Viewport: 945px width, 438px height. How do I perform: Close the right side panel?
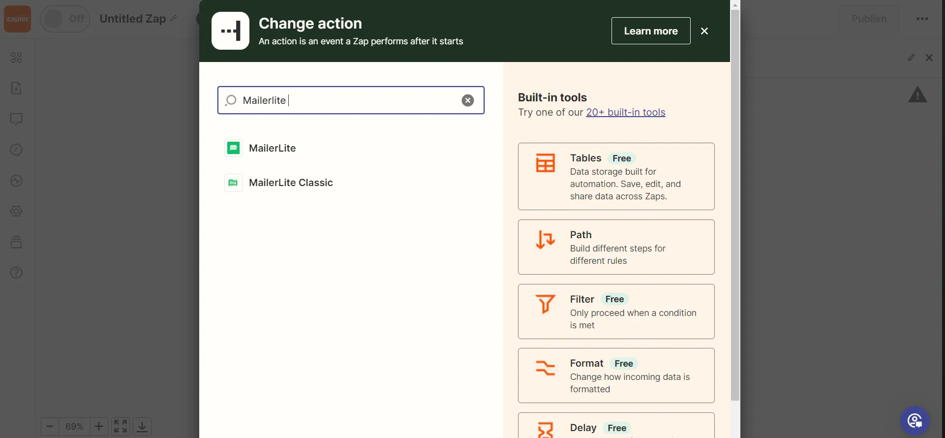click(x=929, y=58)
